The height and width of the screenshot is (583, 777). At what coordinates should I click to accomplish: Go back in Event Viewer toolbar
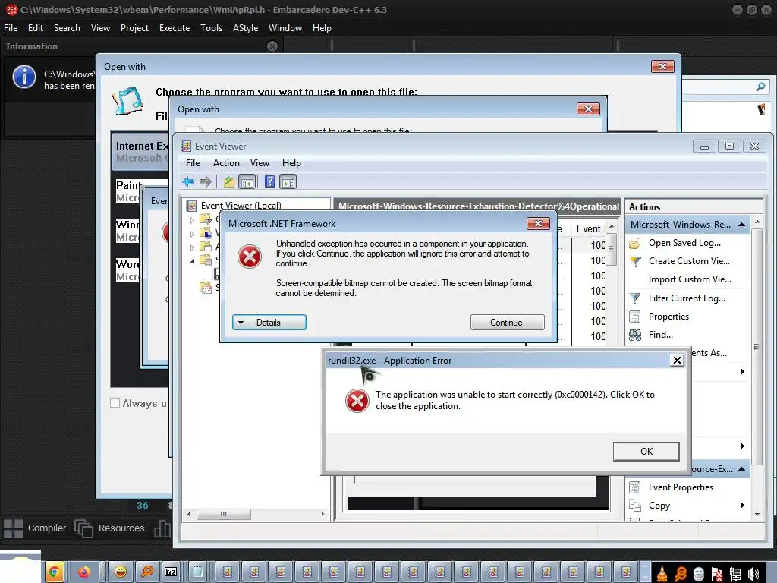point(188,182)
